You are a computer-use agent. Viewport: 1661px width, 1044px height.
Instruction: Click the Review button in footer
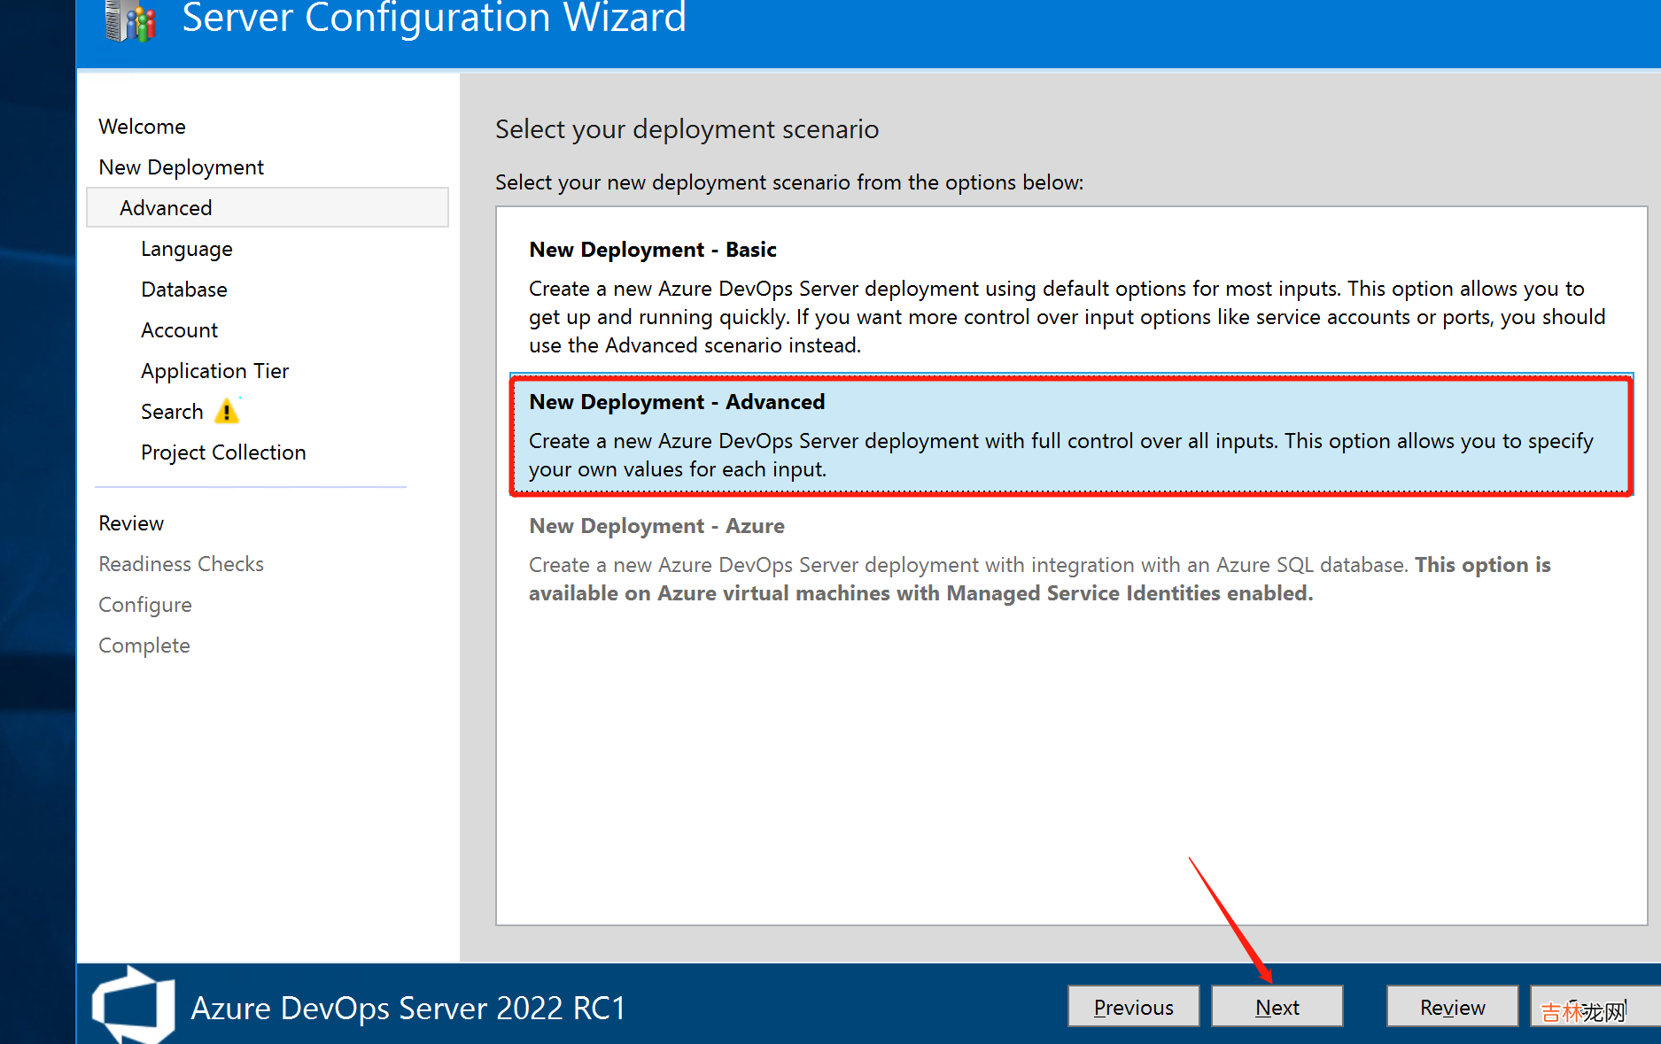pyautogui.click(x=1451, y=1007)
